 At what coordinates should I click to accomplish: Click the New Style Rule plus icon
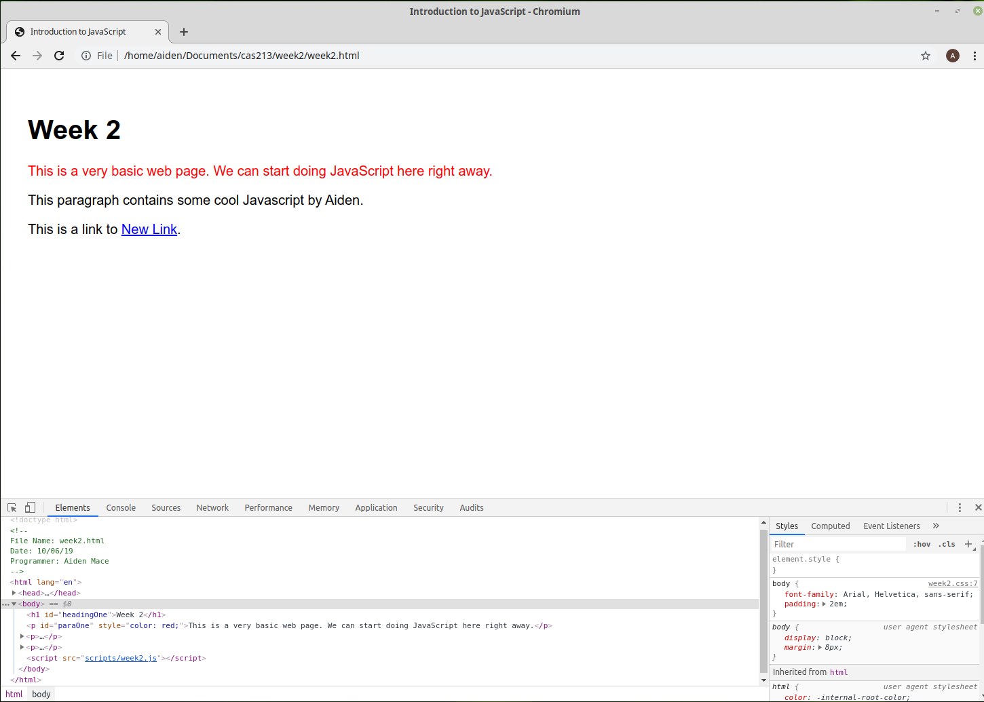click(x=968, y=544)
